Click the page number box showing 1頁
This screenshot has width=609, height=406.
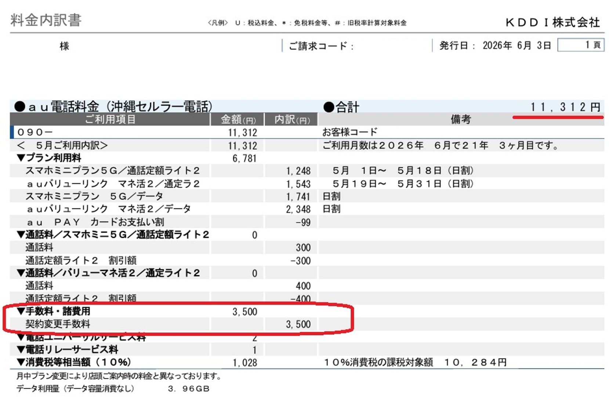pyautogui.click(x=581, y=45)
